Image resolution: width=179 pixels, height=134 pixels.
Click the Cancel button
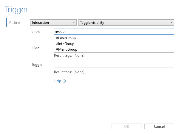click(159, 127)
